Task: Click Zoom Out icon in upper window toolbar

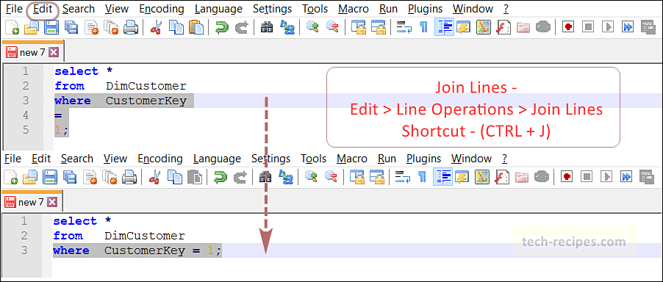Action: pyautogui.click(x=333, y=27)
